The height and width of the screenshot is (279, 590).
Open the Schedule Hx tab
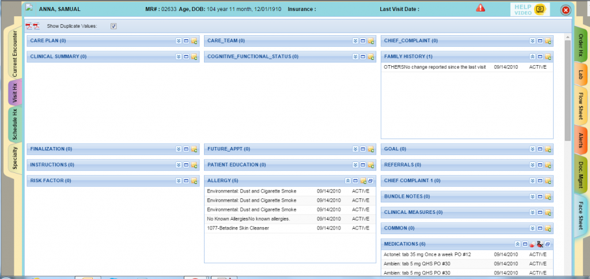15,125
